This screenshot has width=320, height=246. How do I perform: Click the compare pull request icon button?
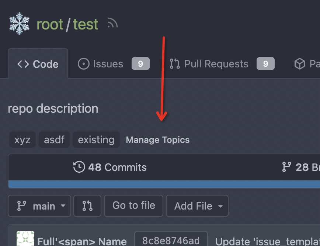tap(87, 206)
